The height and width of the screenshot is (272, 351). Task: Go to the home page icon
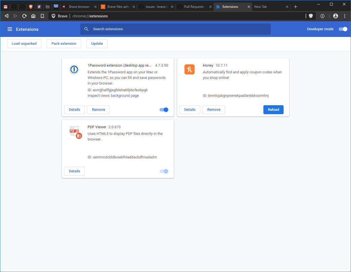33,16
